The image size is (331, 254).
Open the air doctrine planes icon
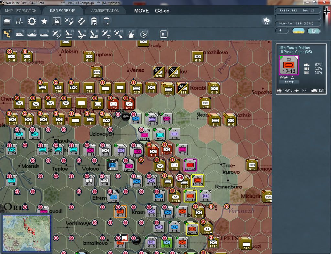[x=69, y=22]
